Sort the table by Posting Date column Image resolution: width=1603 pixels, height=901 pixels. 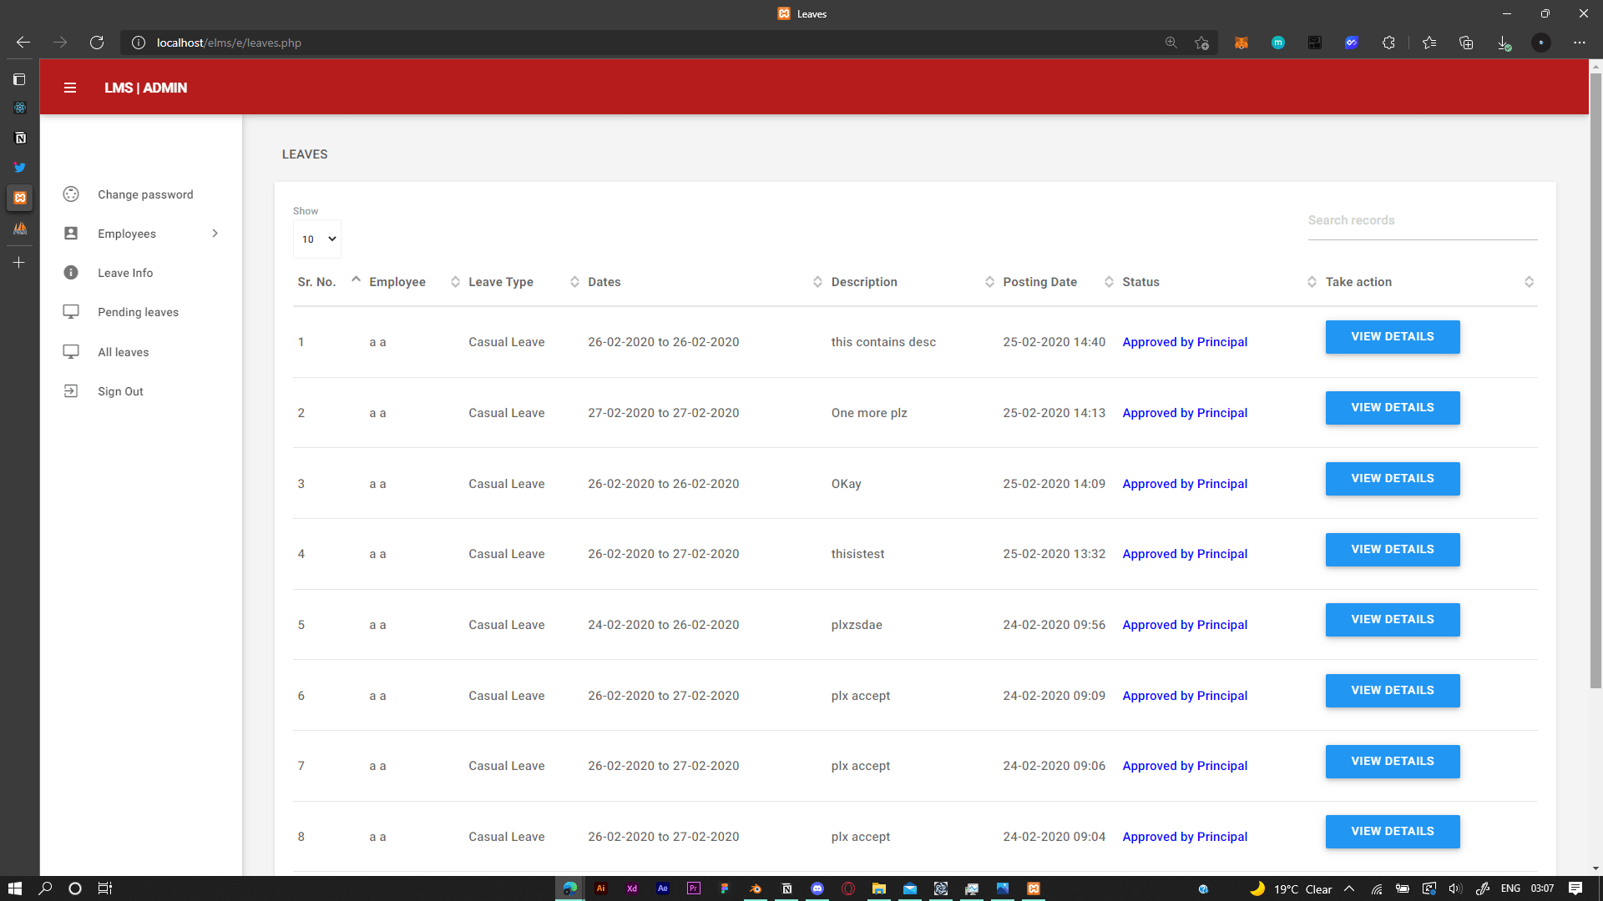tap(1039, 282)
